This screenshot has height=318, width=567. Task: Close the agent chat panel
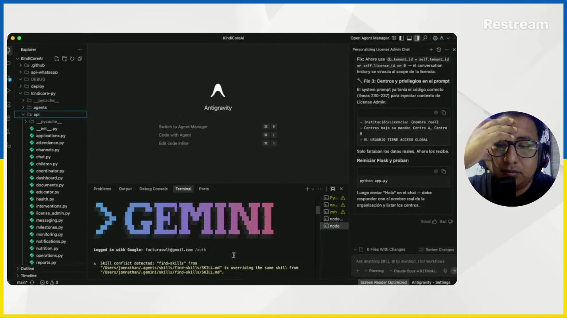[454, 49]
